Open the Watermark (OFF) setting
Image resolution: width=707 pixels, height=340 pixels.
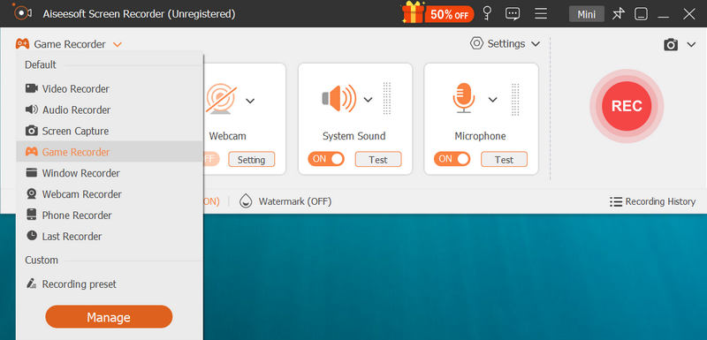coord(295,201)
